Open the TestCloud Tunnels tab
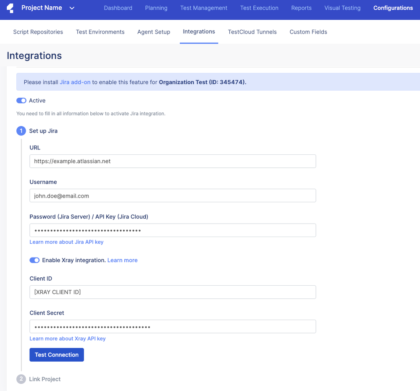Viewport: 420px width, 391px height. (252, 32)
